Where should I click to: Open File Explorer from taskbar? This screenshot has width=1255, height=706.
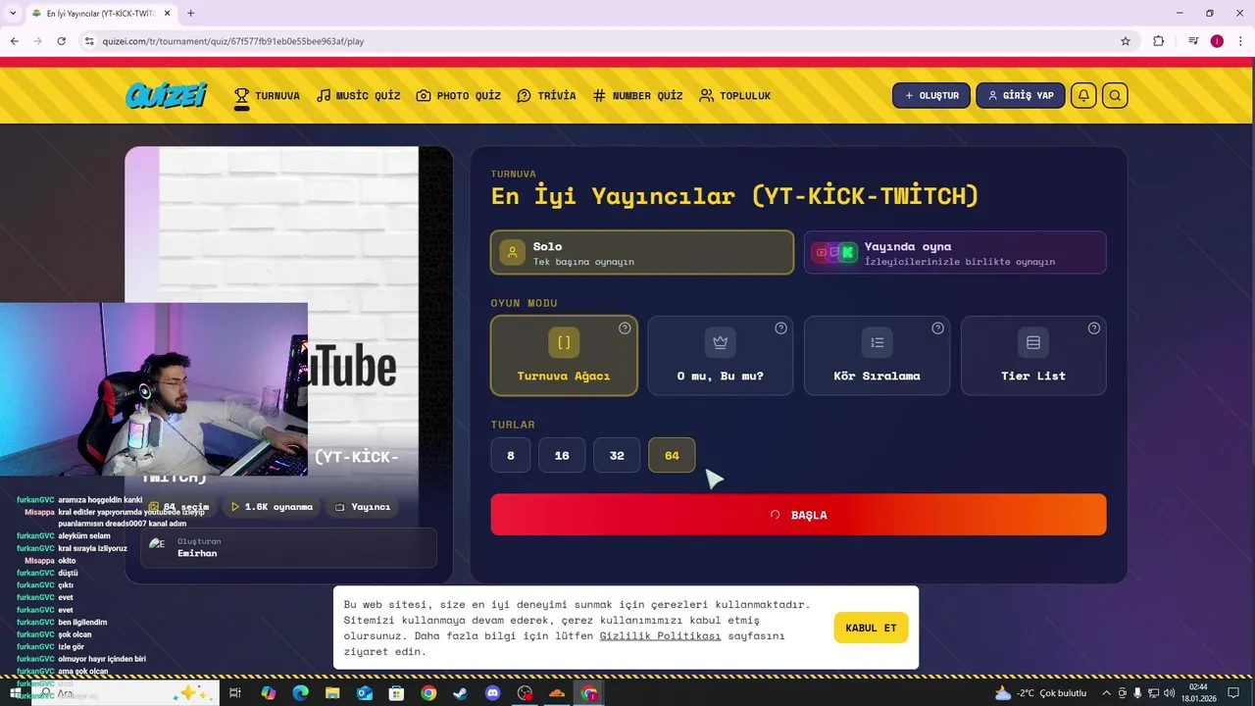click(332, 693)
